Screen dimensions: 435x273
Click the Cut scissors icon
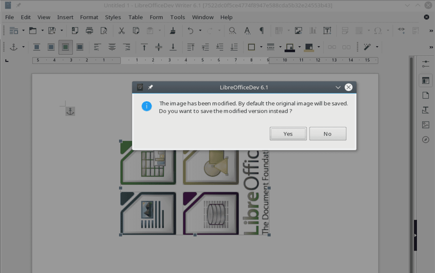click(121, 31)
